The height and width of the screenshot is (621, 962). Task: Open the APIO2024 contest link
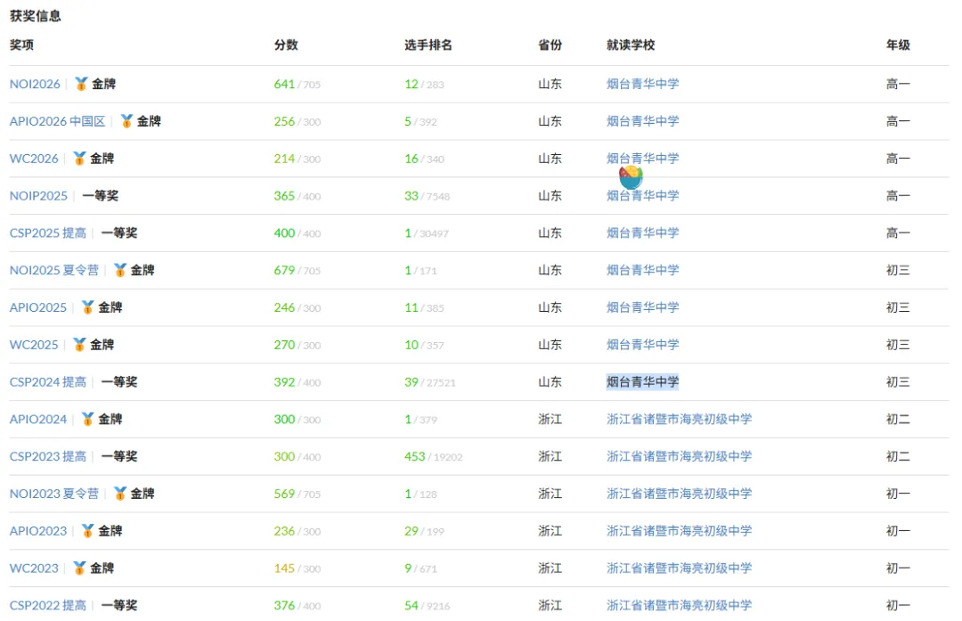tap(38, 419)
